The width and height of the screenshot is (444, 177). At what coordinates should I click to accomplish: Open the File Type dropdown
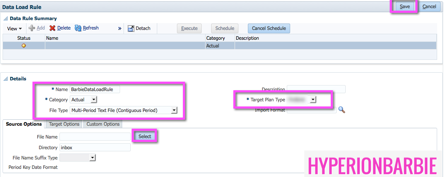click(x=174, y=110)
